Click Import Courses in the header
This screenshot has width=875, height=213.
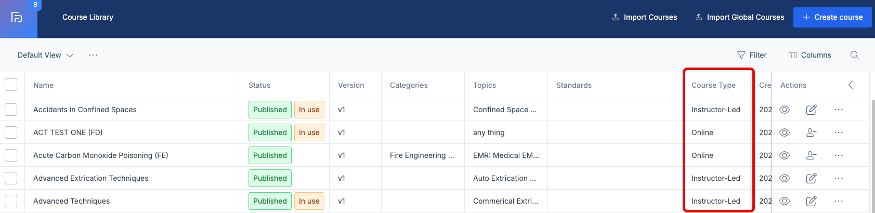[x=644, y=17]
